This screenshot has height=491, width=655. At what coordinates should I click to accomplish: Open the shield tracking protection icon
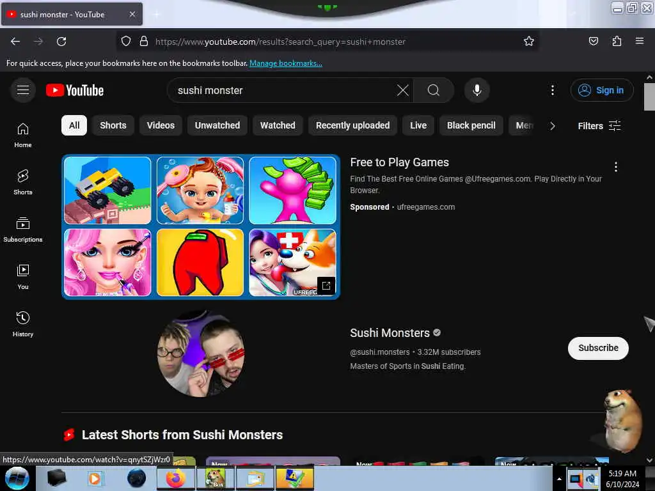pos(126,41)
